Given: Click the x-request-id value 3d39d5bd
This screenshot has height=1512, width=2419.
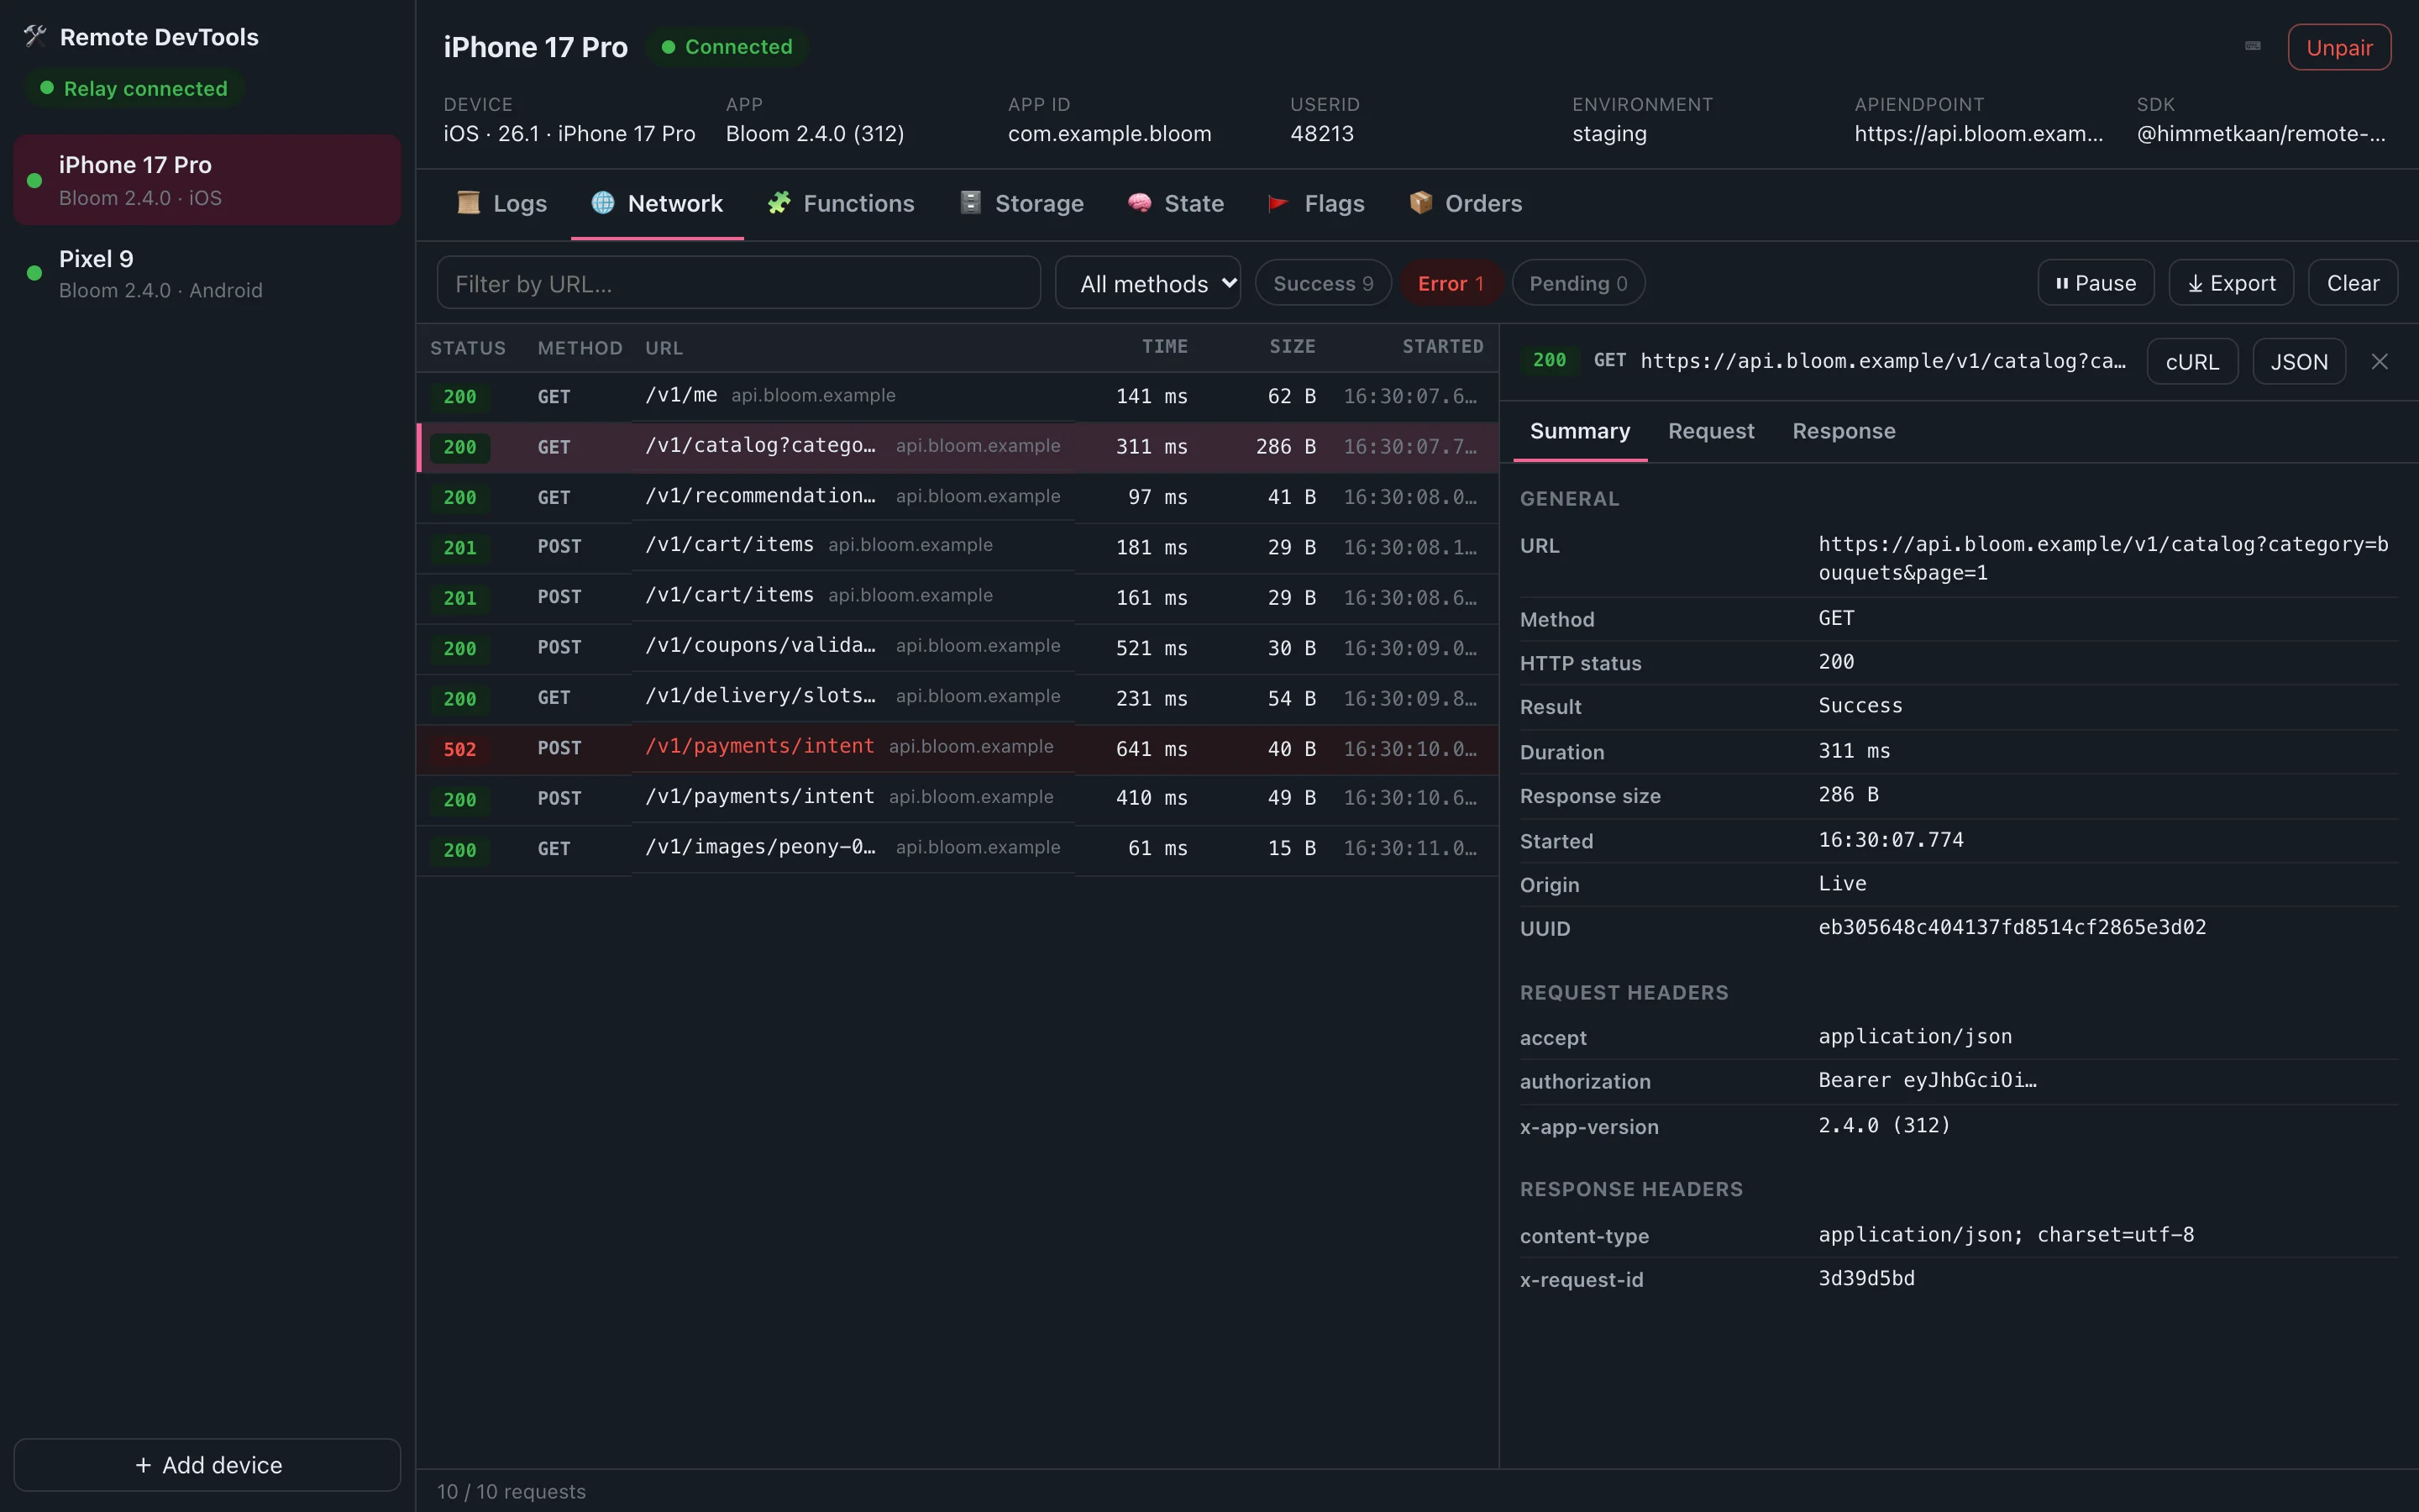Looking at the screenshot, I should coord(1866,1278).
